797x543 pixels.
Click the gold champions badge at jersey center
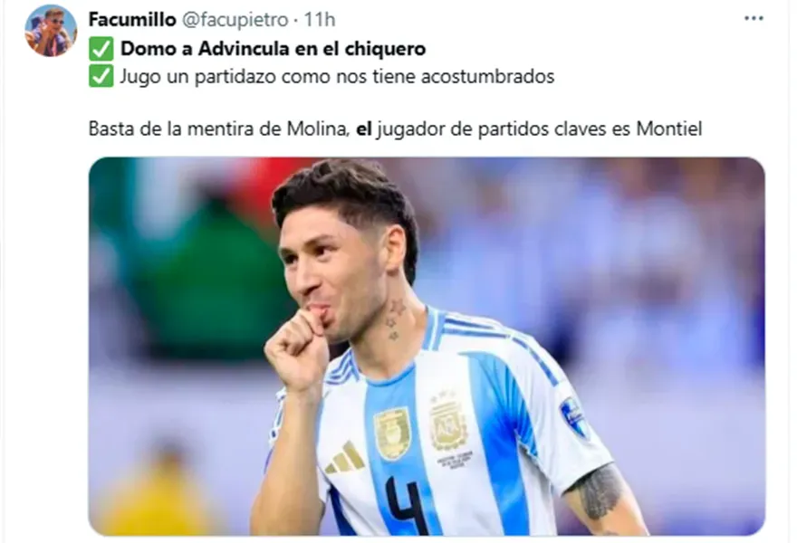click(x=392, y=433)
